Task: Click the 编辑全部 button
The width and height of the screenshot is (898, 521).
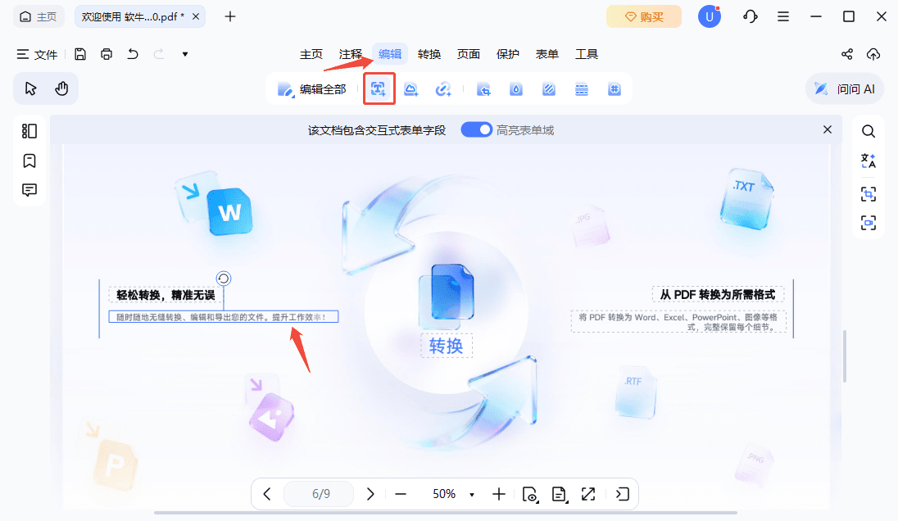Action: pos(312,89)
